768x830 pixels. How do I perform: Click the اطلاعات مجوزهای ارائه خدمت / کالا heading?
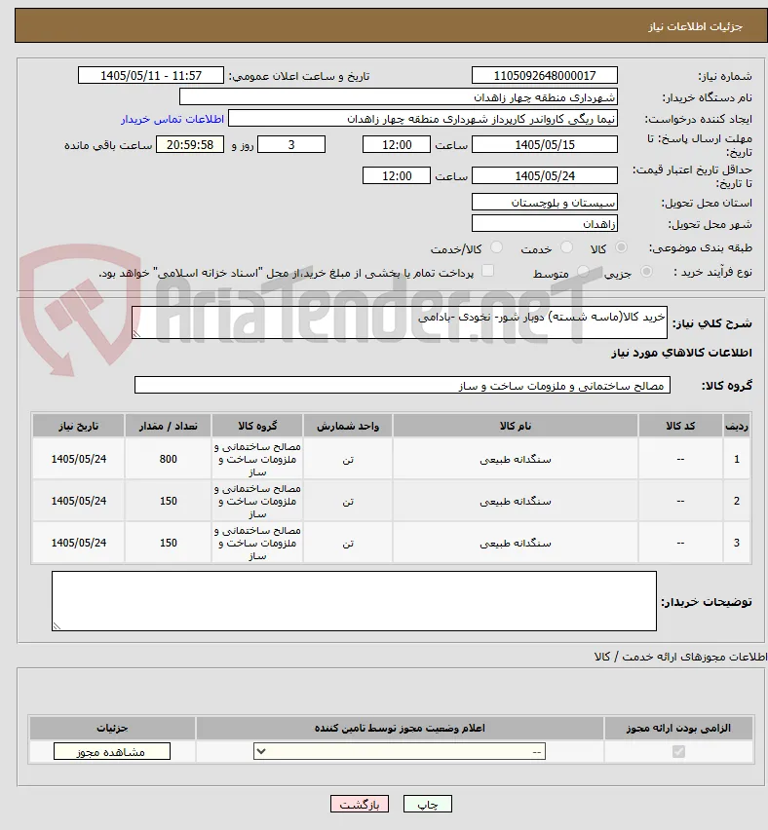(x=680, y=657)
